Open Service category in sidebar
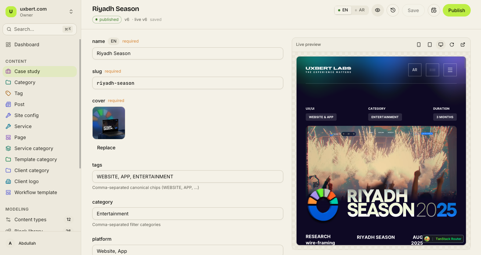 tap(40, 148)
